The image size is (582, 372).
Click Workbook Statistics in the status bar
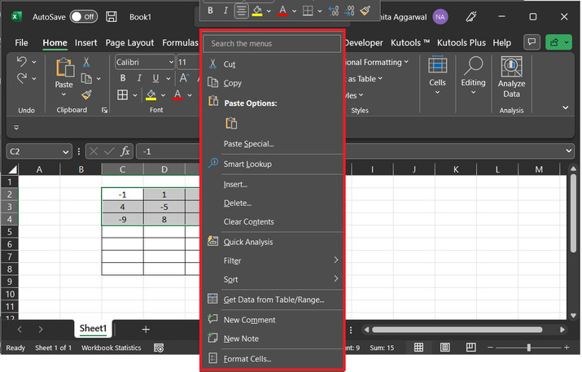click(111, 348)
